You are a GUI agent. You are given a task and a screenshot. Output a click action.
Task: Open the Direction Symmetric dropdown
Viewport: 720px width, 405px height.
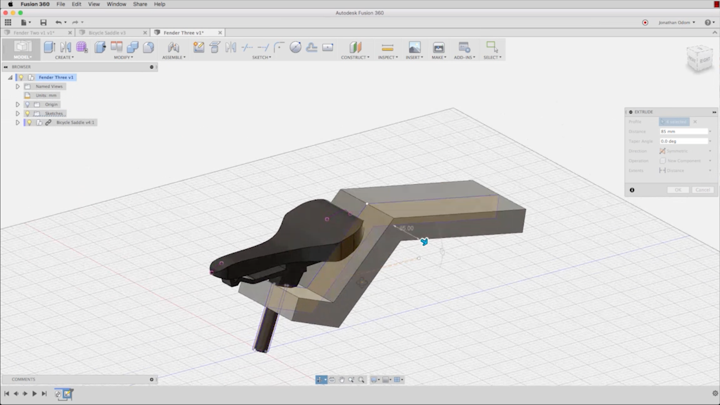pyautogui.click(x=685, y=151)
